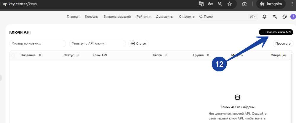This screenshot has width=296, height=123.
Task: Sort table by Название column
Action: coord(31,55)
